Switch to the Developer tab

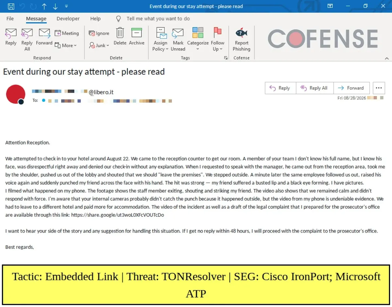[x=68, y=19]
